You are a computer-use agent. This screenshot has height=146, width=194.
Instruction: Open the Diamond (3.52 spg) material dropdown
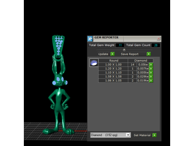click(110, 135)
